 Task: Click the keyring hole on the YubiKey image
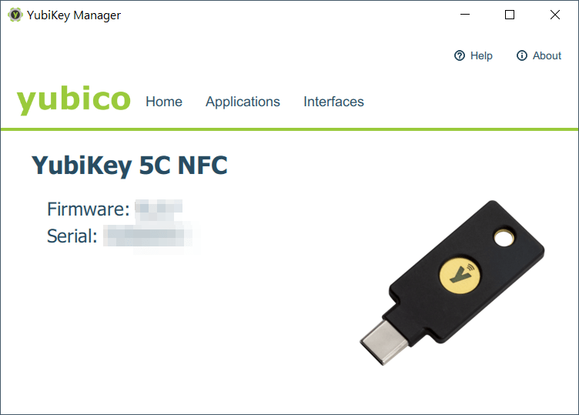(504, 239)
